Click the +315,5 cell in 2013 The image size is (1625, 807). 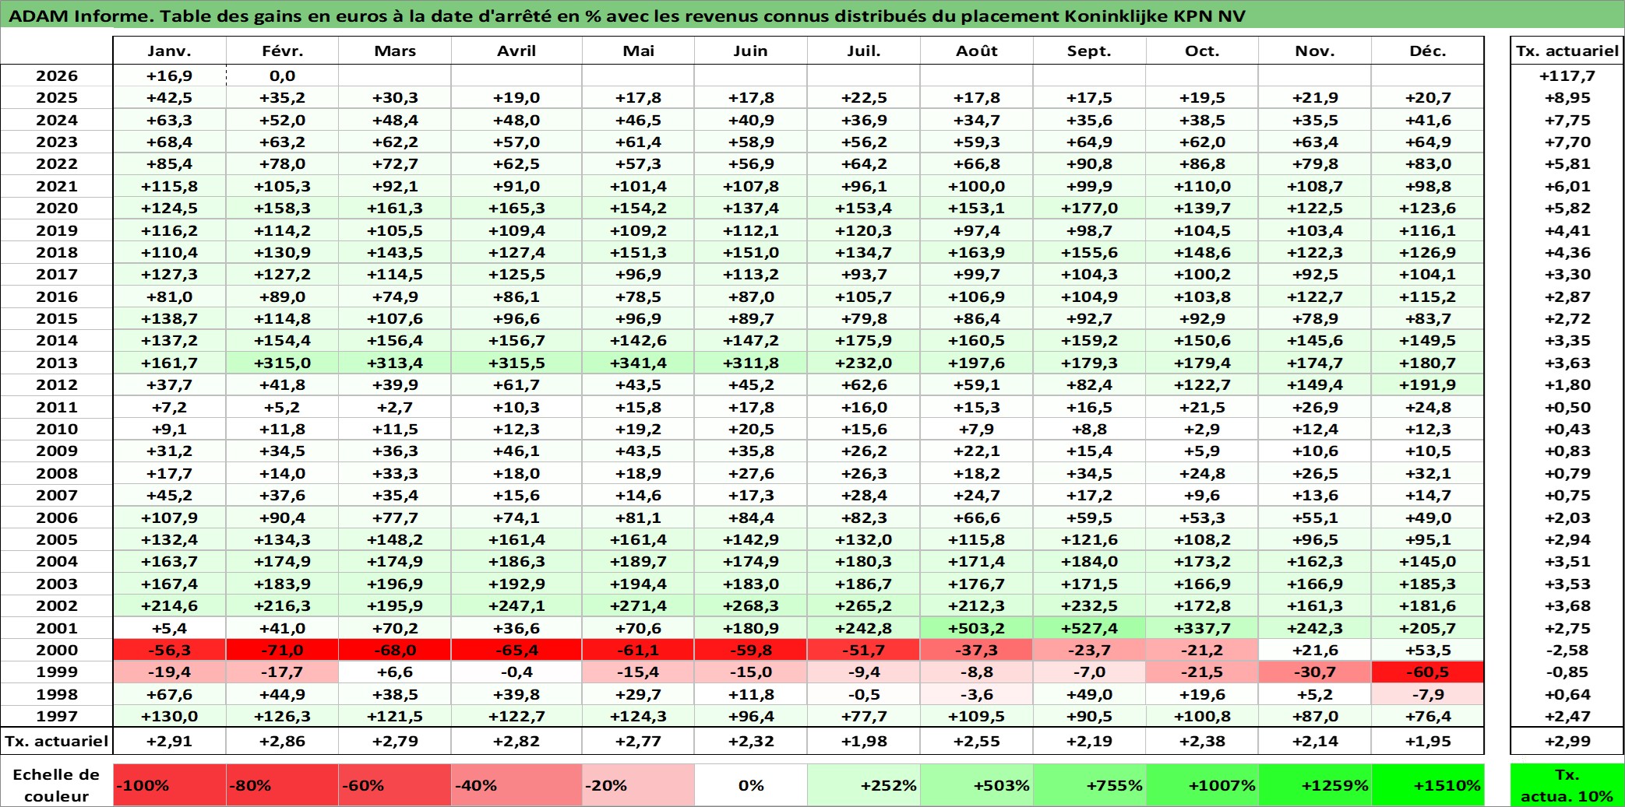516,363
